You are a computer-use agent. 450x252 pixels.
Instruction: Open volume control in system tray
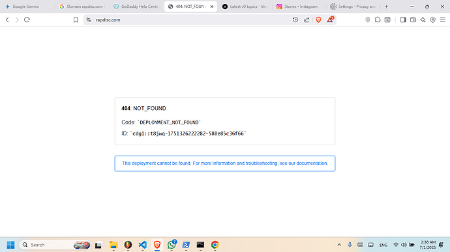(404, 245)
